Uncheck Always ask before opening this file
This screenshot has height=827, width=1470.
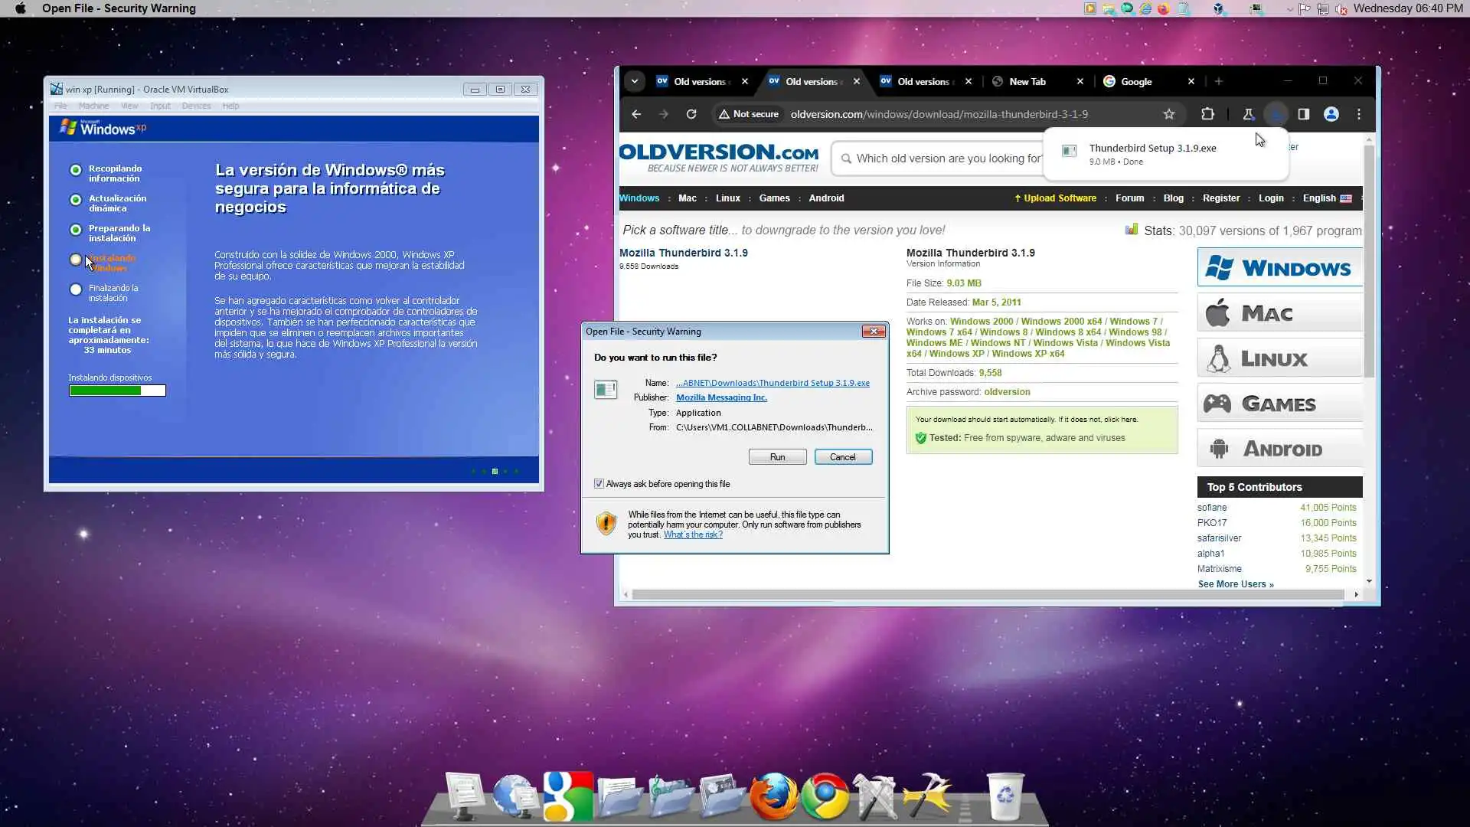tap(599, 484)
